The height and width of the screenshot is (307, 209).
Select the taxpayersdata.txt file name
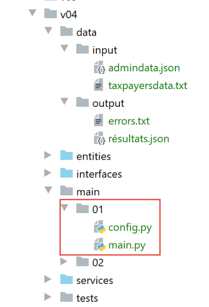click(148, 86)
